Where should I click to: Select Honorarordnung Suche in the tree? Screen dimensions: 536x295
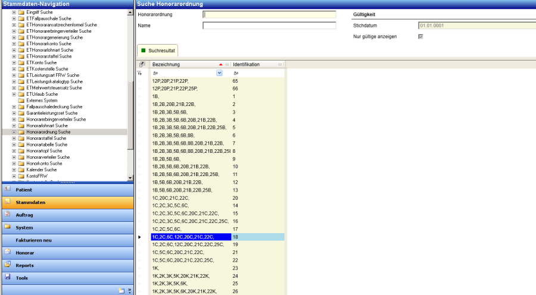pos(48,132)
